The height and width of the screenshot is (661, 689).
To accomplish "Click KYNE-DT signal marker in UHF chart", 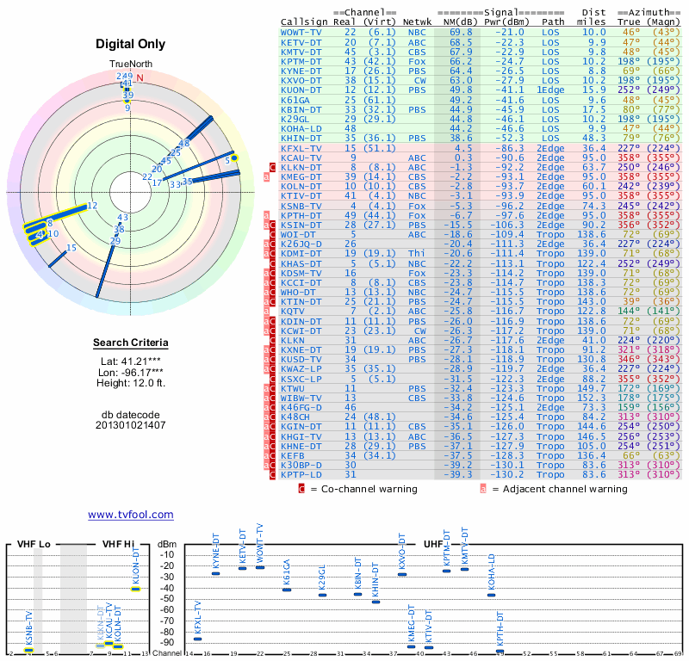I will click(x=216, y=573).
